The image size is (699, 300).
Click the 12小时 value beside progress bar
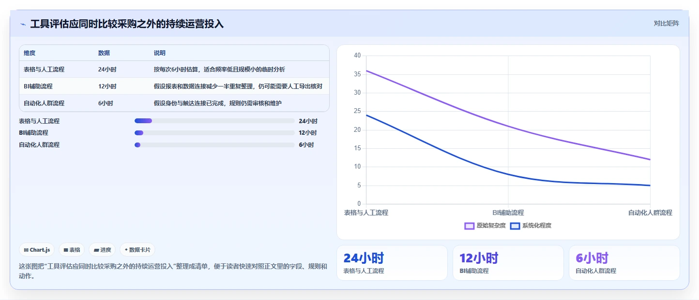point(308,133)
